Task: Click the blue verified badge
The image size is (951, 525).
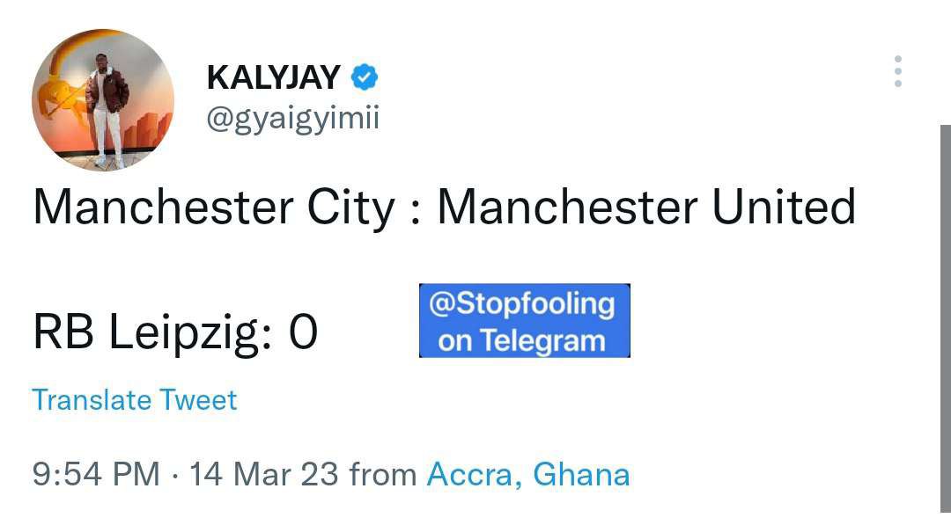Action: [365, 77]
